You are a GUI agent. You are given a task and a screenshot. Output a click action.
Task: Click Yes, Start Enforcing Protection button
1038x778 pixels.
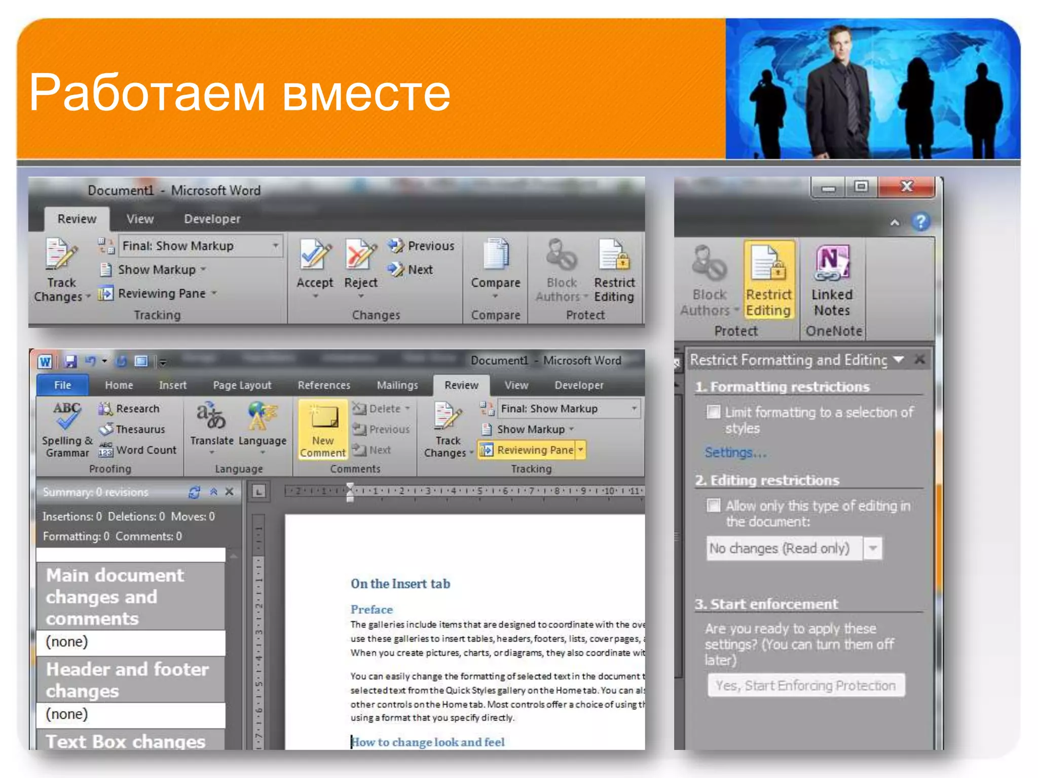pyautogui.click(x=806, y=685)
